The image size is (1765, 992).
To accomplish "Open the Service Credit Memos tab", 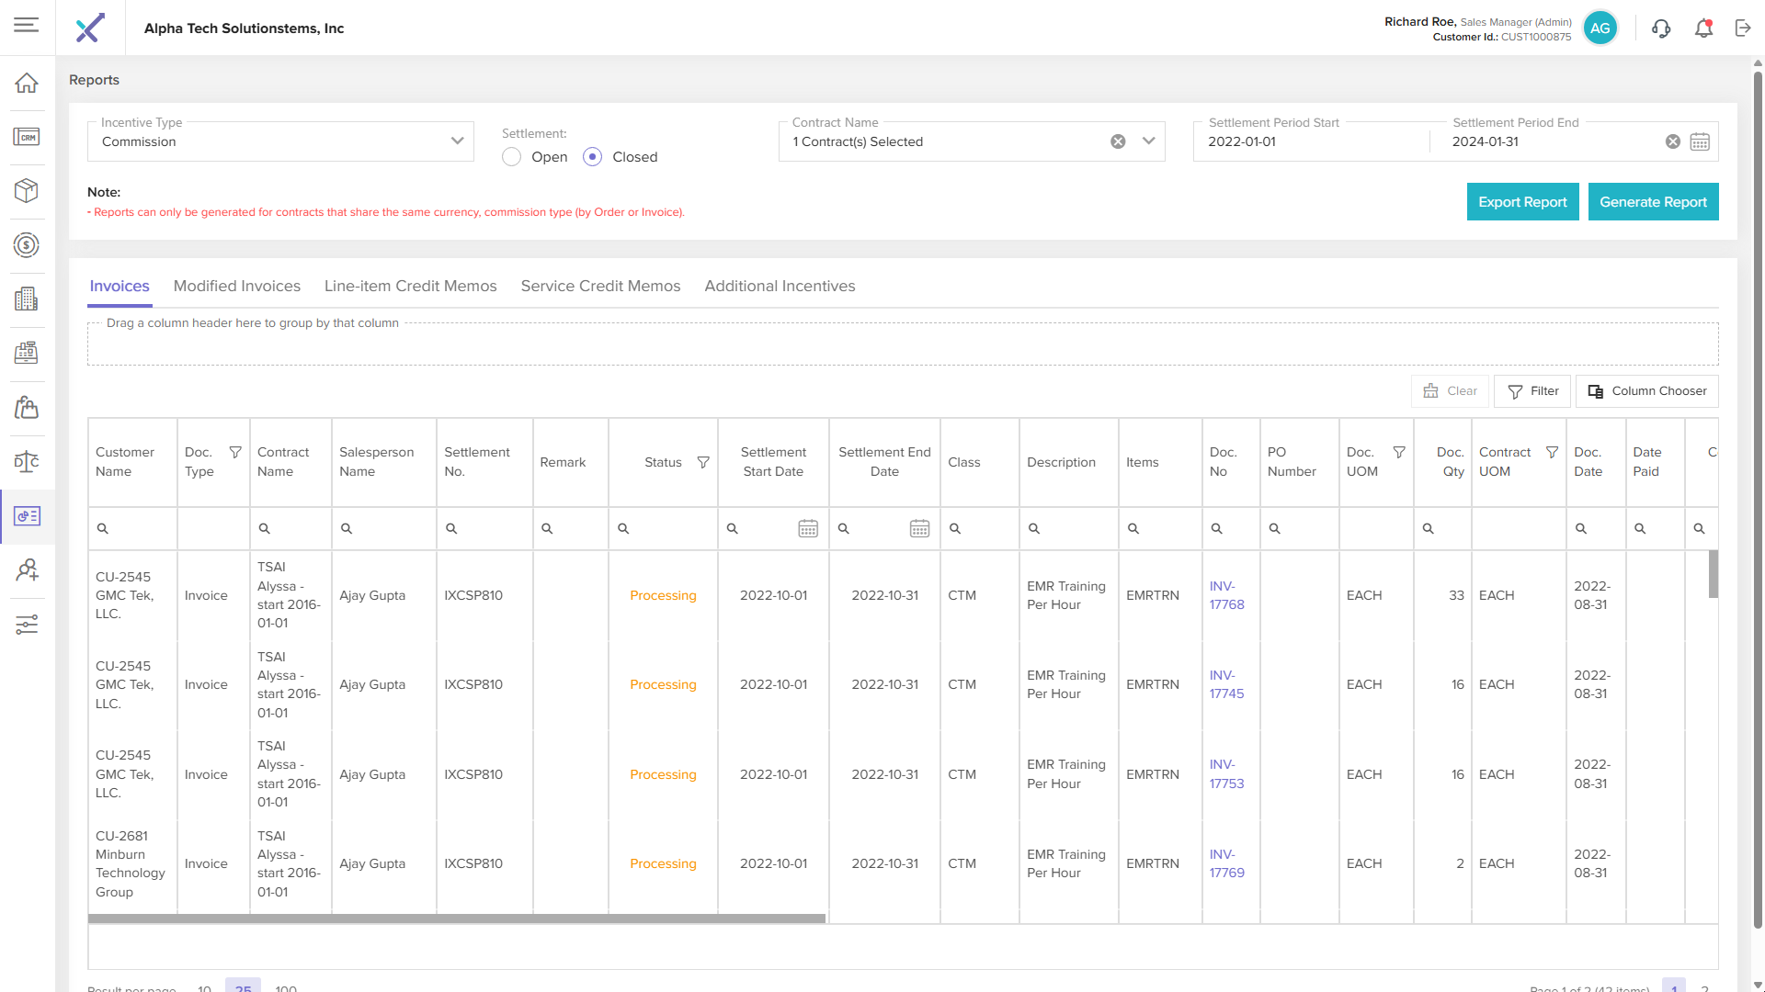I will (600, 286).
